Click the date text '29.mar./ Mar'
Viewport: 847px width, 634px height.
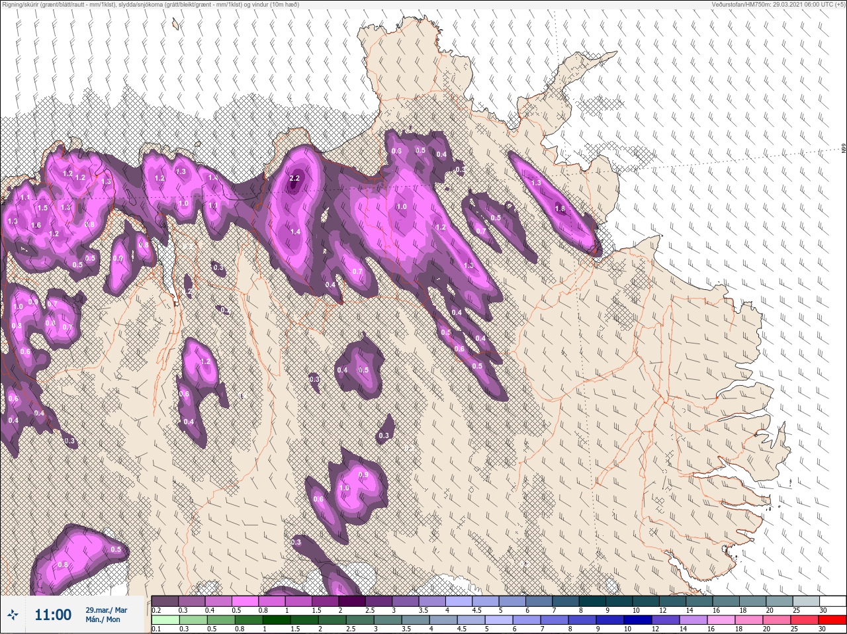click(x=106, y=610)
